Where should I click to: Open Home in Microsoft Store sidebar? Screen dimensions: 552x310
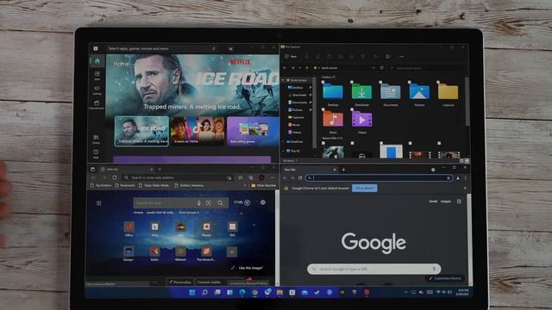click(x=97, y=61)
